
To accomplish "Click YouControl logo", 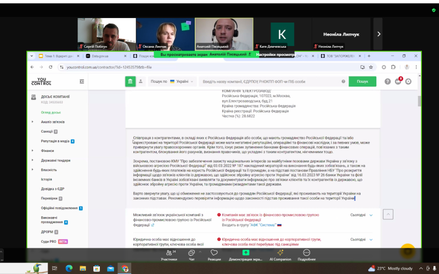I will click(x=41, y=81).
